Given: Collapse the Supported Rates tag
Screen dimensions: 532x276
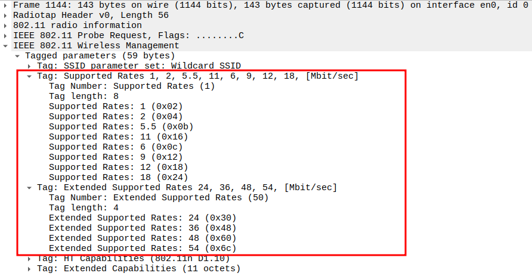Looking at the screenshot, I should [29, 76].
